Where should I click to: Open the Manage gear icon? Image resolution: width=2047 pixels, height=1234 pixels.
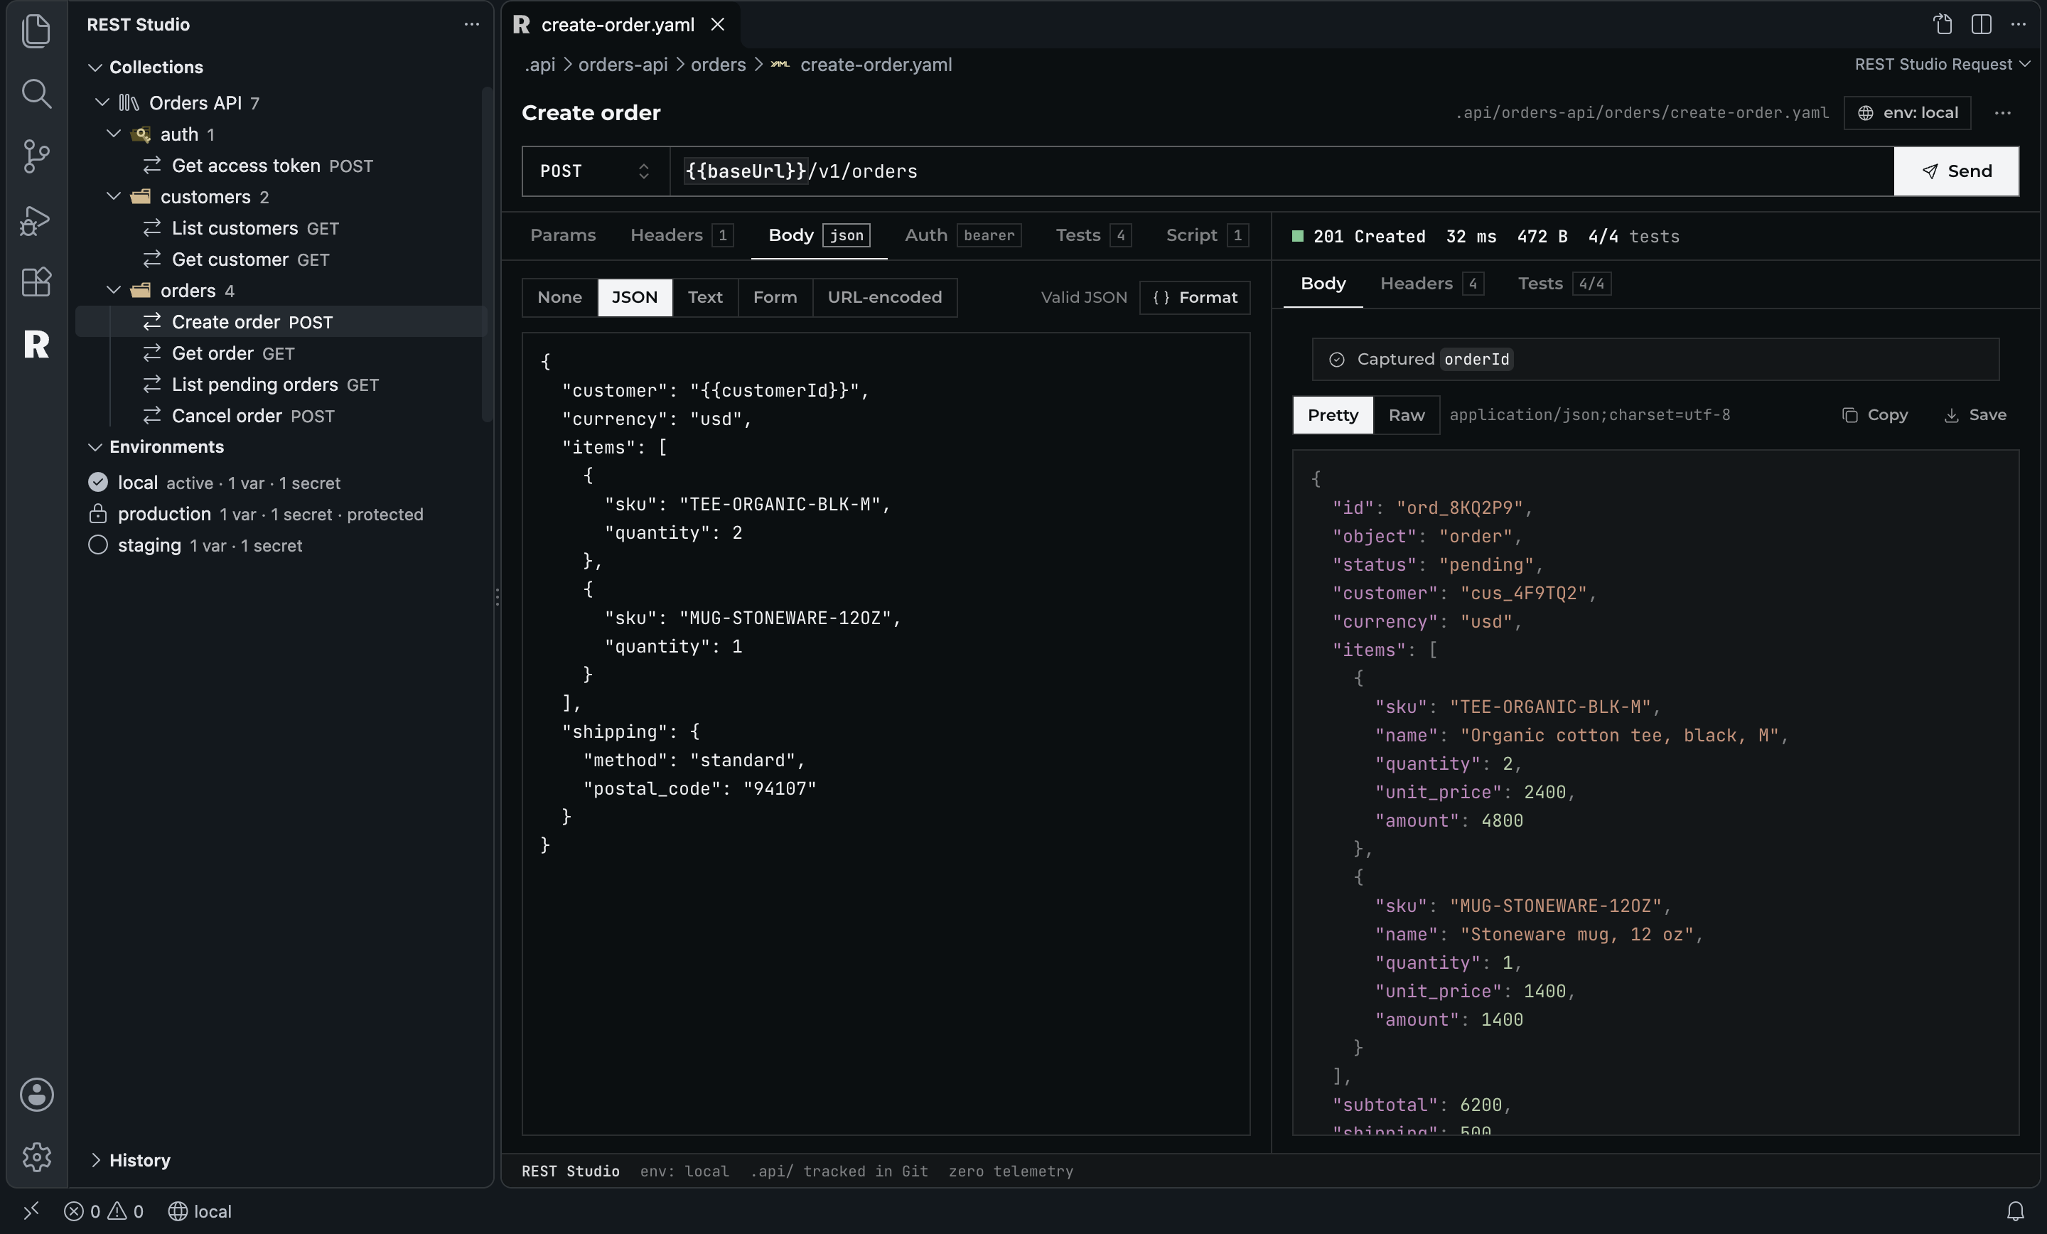(36, 1157)
